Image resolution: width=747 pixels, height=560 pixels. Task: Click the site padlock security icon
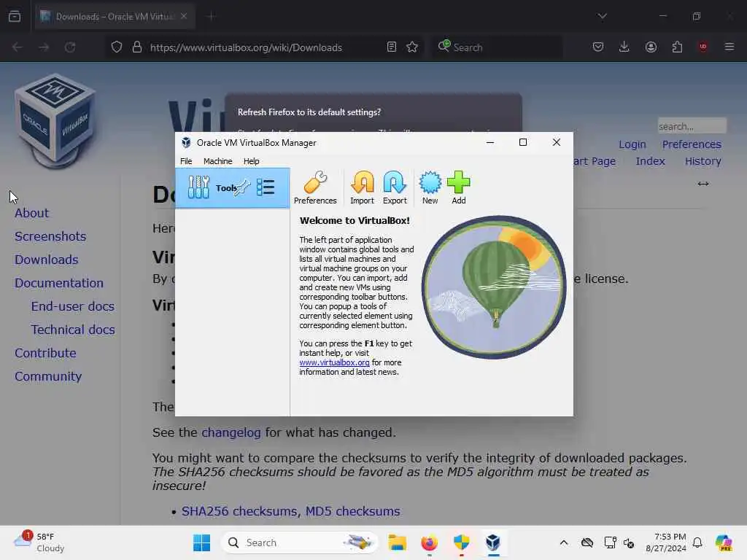point(137,47)
